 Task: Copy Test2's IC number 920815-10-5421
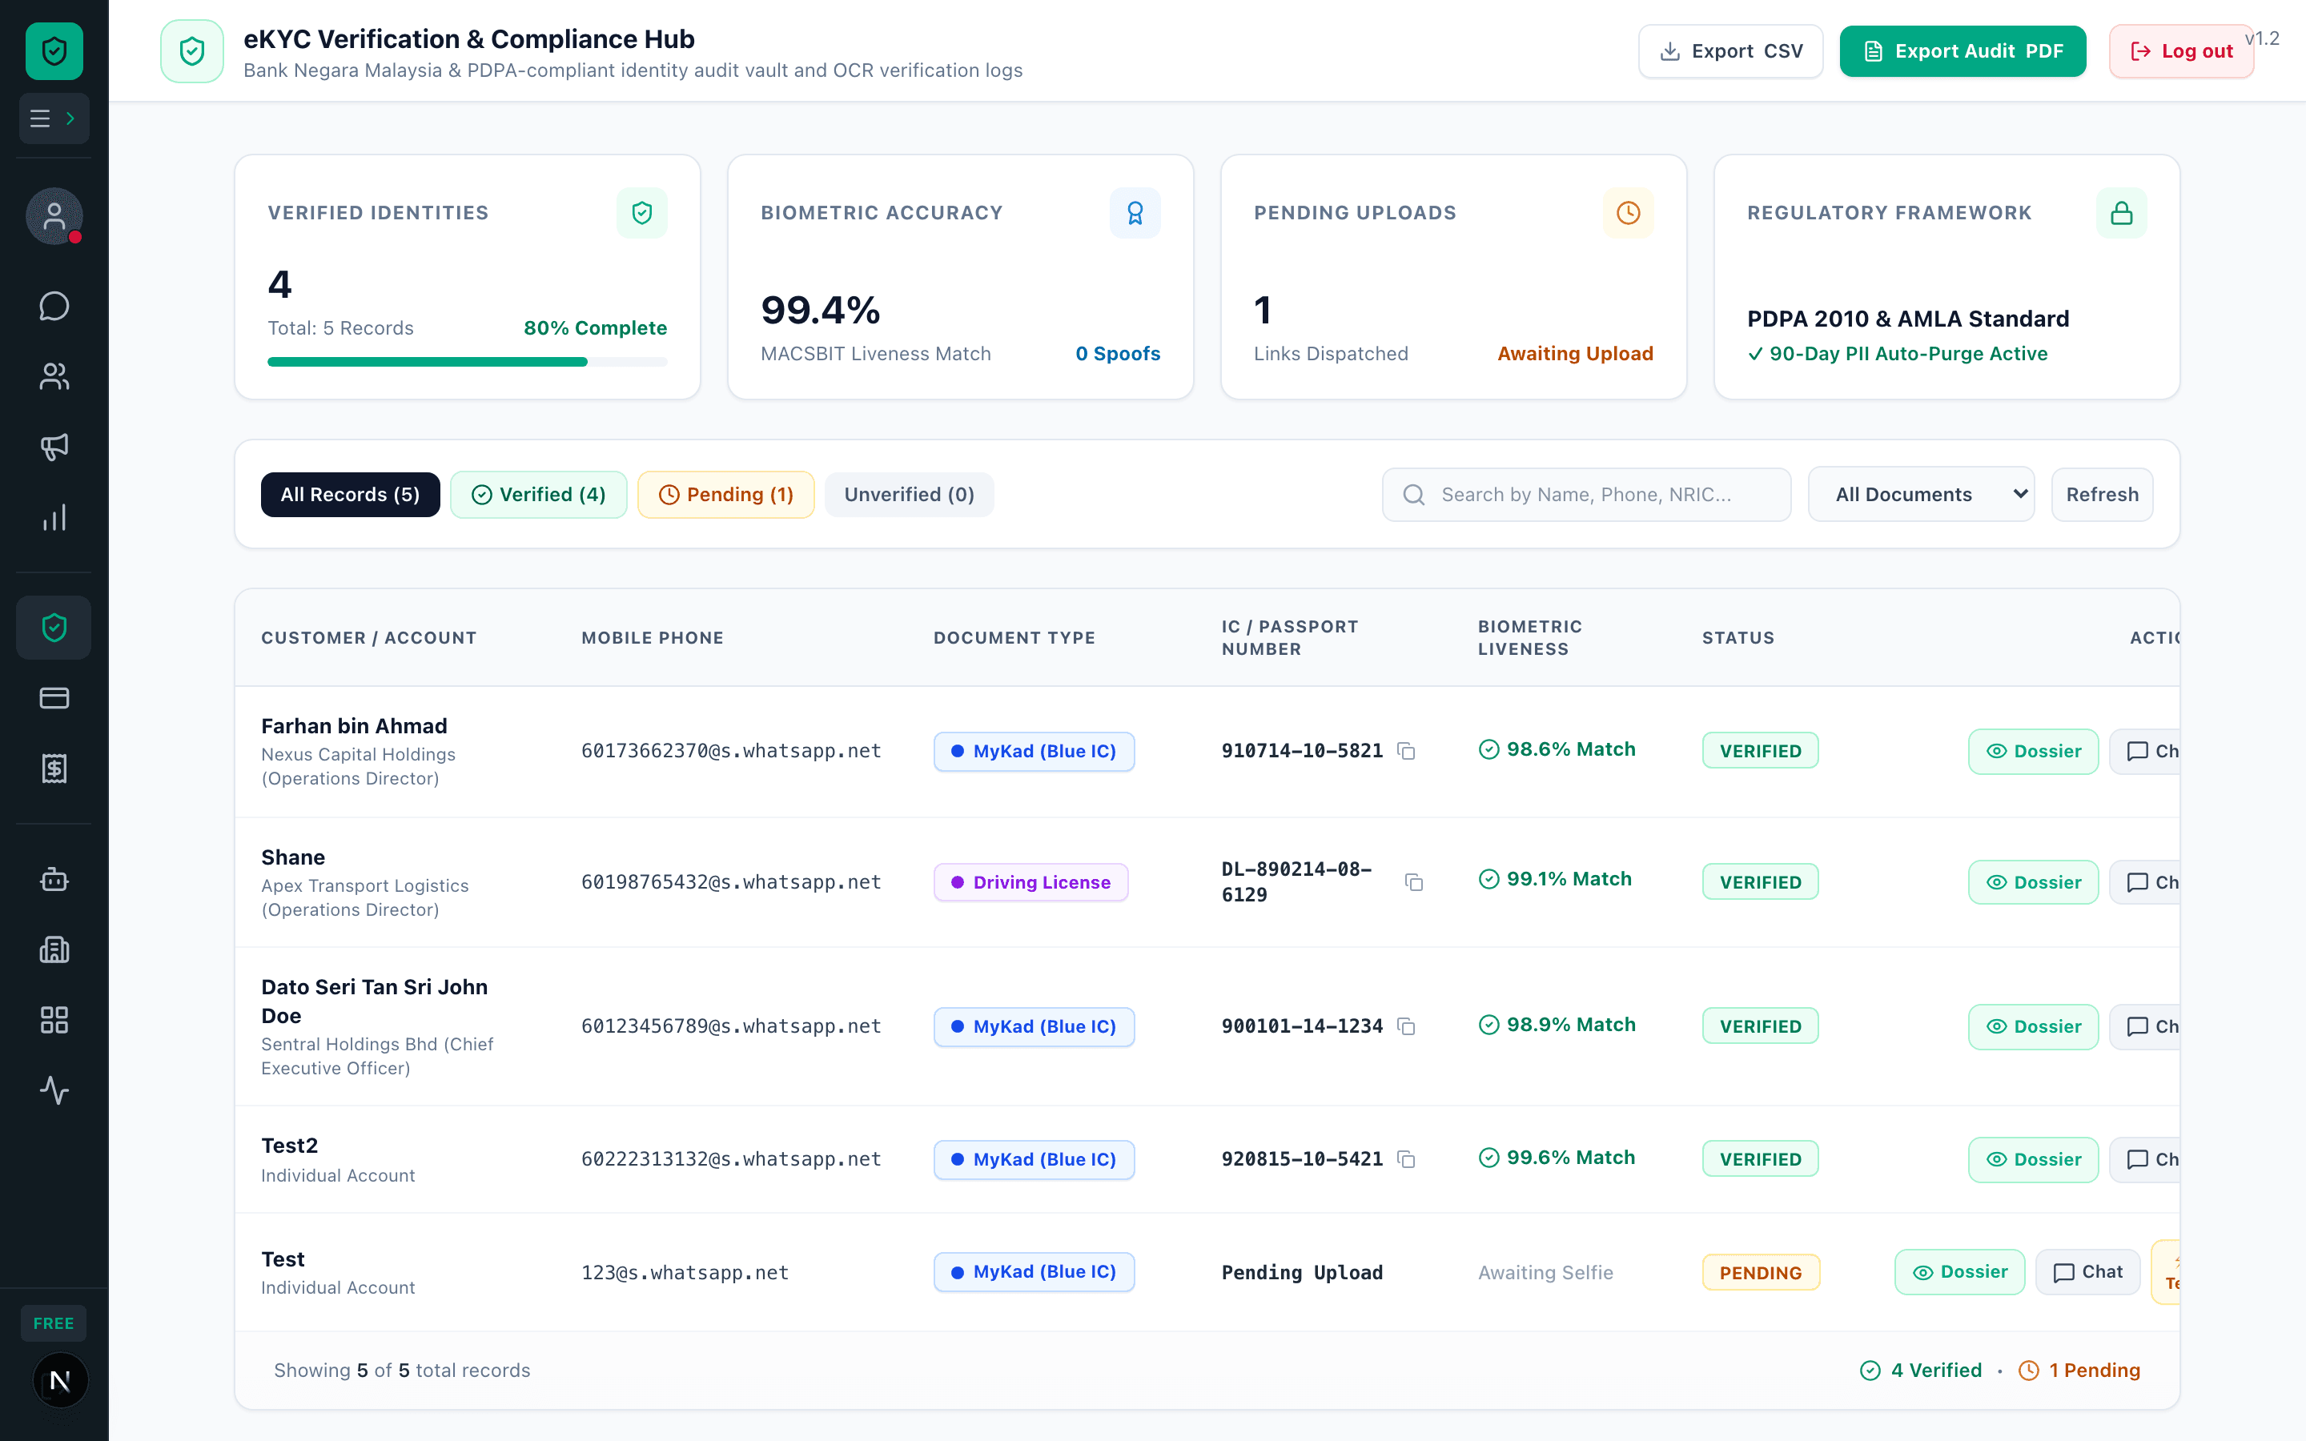[1407, 1160]
